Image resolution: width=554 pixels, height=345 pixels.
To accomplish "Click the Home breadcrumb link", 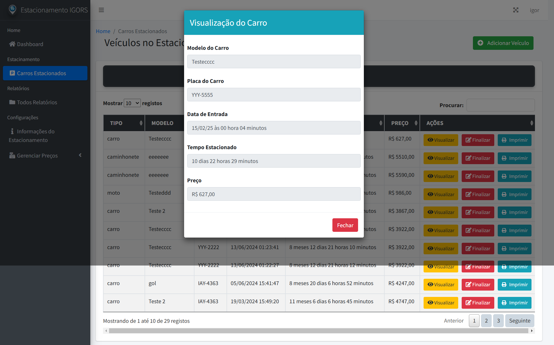I will [x=103, y=31].
